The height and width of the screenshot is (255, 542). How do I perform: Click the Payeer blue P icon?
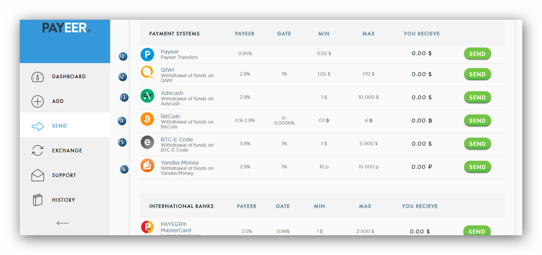[147, 54]
